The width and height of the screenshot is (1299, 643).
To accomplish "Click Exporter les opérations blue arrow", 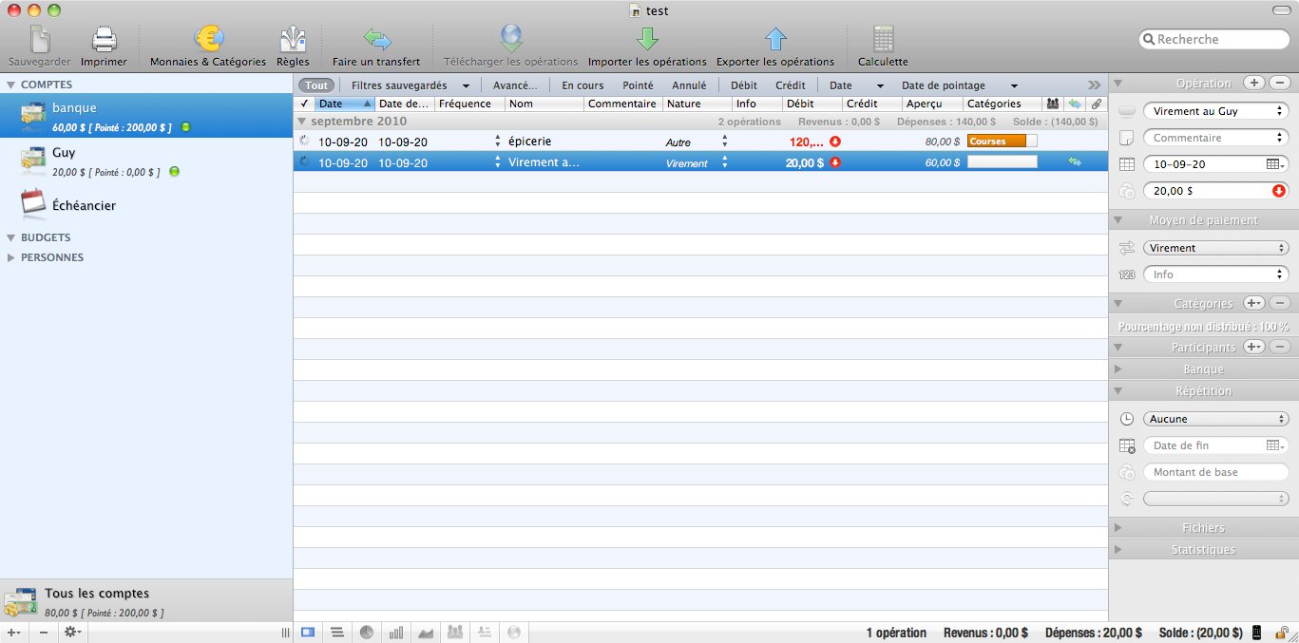I will tap(775, 39).
